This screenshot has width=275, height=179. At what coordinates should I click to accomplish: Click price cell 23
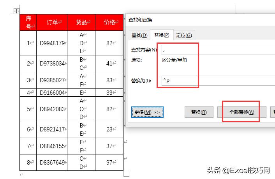pos(109,129)
